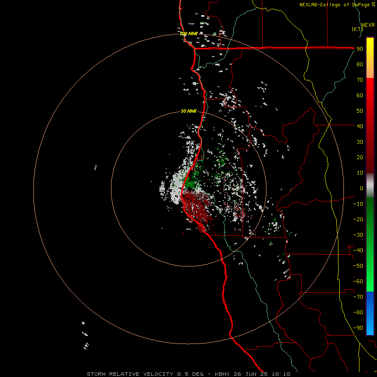This screenshot has width=377, height=377.
Task: Click the 10 value on the velocity scale
Action: (x=360, y=173)
